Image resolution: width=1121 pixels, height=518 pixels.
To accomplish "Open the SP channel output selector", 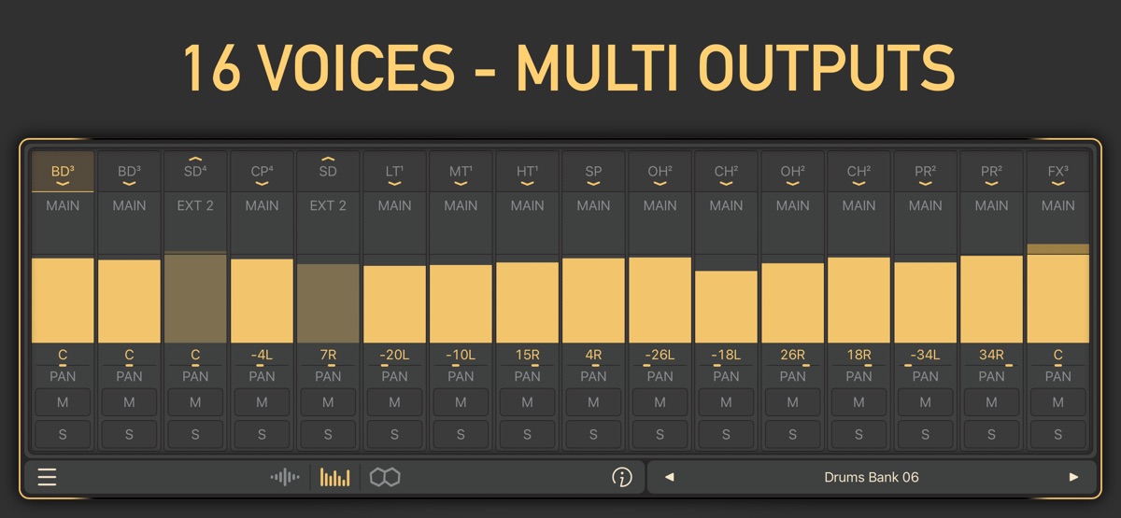I will point(593,205).
